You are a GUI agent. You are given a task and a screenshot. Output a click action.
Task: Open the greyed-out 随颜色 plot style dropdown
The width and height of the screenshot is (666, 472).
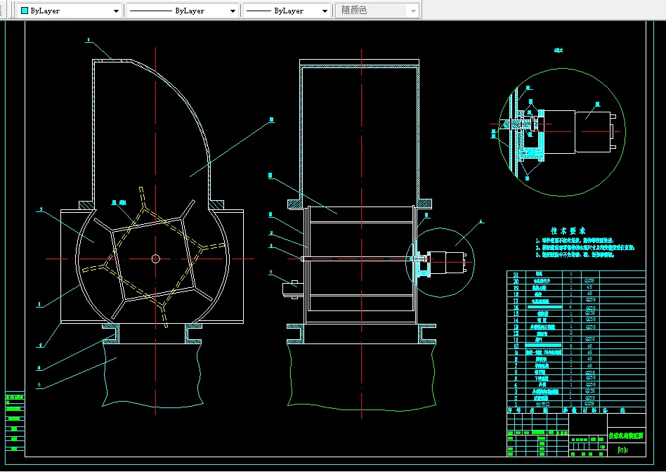[x=377, y=11]
